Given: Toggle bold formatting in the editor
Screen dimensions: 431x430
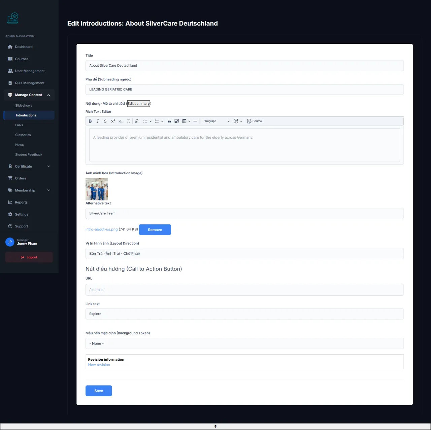Looking at the screenshot, I should pyautogui.click(x=90, y=121).
